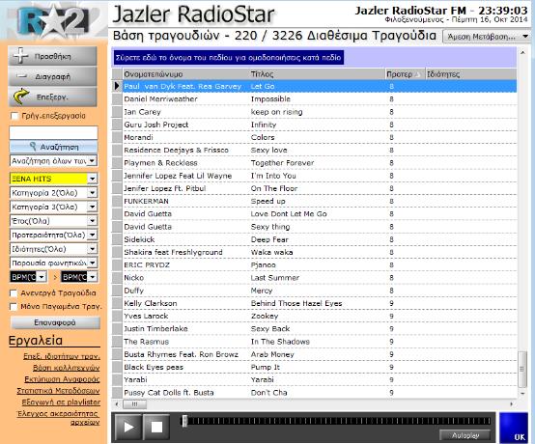
Task: Click the Επεξεργ. edit arrow button
Action: click(52, 97)
